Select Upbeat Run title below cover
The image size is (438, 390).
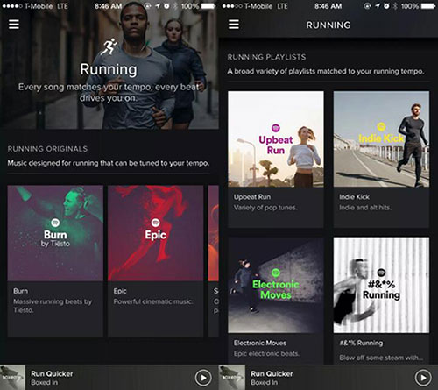[252, 197]
